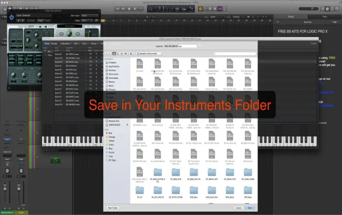The image size is (342, 215).
Task: Open the Edit menu in EXS24 editor
Action: pos(76,44)
